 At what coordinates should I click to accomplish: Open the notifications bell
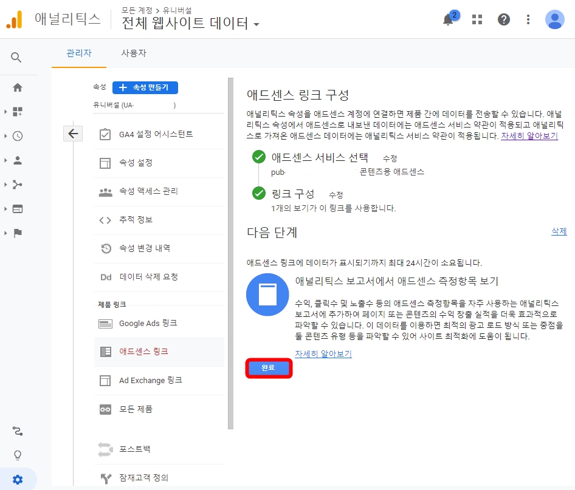[448, 19]
